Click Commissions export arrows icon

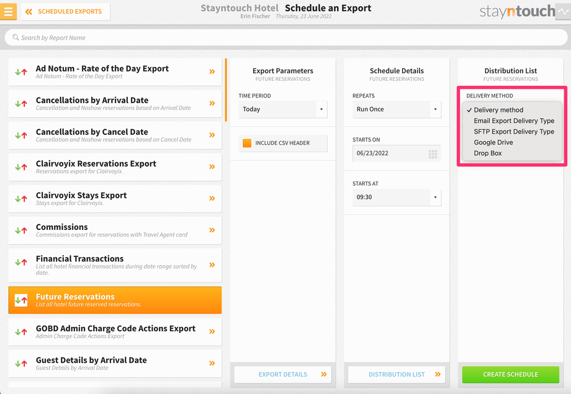click(21, 231)
